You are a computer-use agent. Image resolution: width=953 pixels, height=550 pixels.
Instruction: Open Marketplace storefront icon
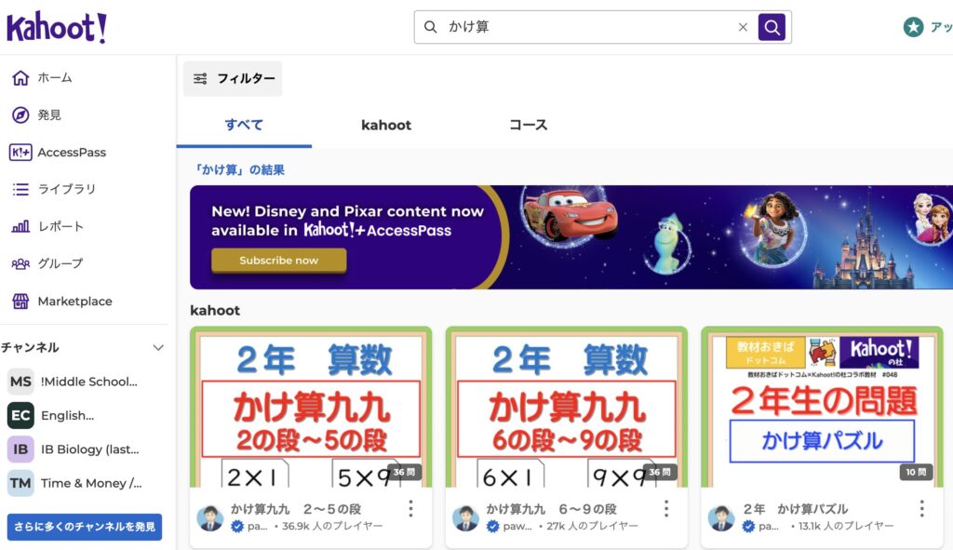(x=20, y=301)
